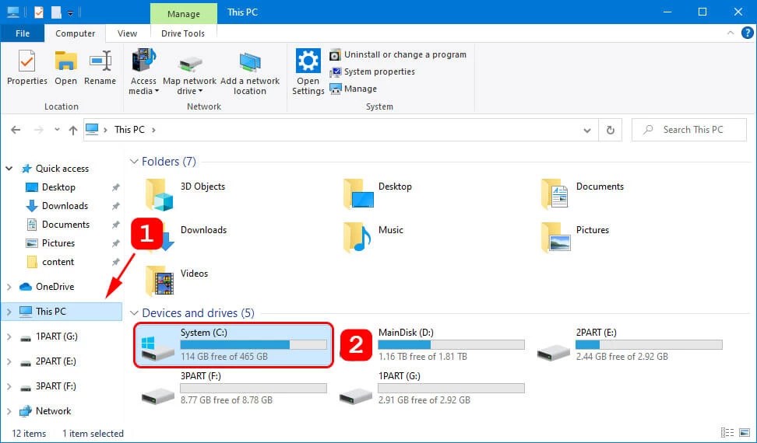Viewport: 757px width, 443px height.
Task: Switch to large icons view
Action: 745,433
